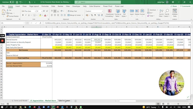Select cell with value 445,262
193x109 pixels.
tap(96, 40)
